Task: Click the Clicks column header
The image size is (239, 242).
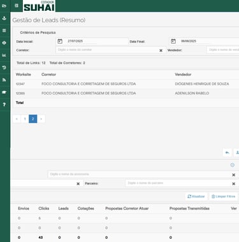Action: (x=44, y=208)
